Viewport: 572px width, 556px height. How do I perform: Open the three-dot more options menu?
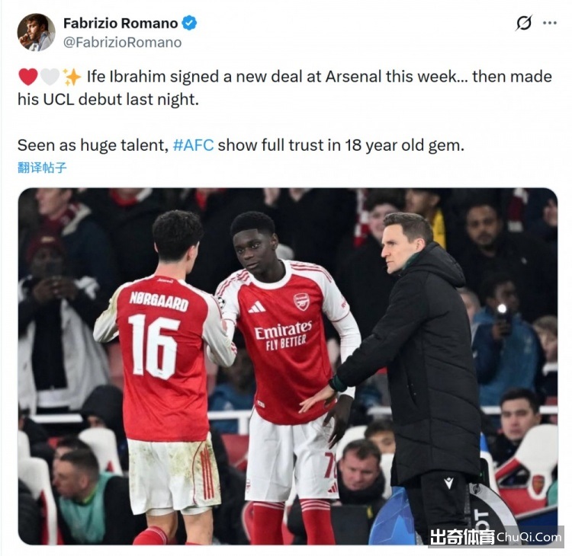(x=550, y=23)
